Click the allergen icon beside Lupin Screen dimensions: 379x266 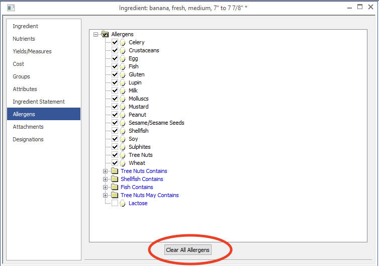[x=123, y=82]
